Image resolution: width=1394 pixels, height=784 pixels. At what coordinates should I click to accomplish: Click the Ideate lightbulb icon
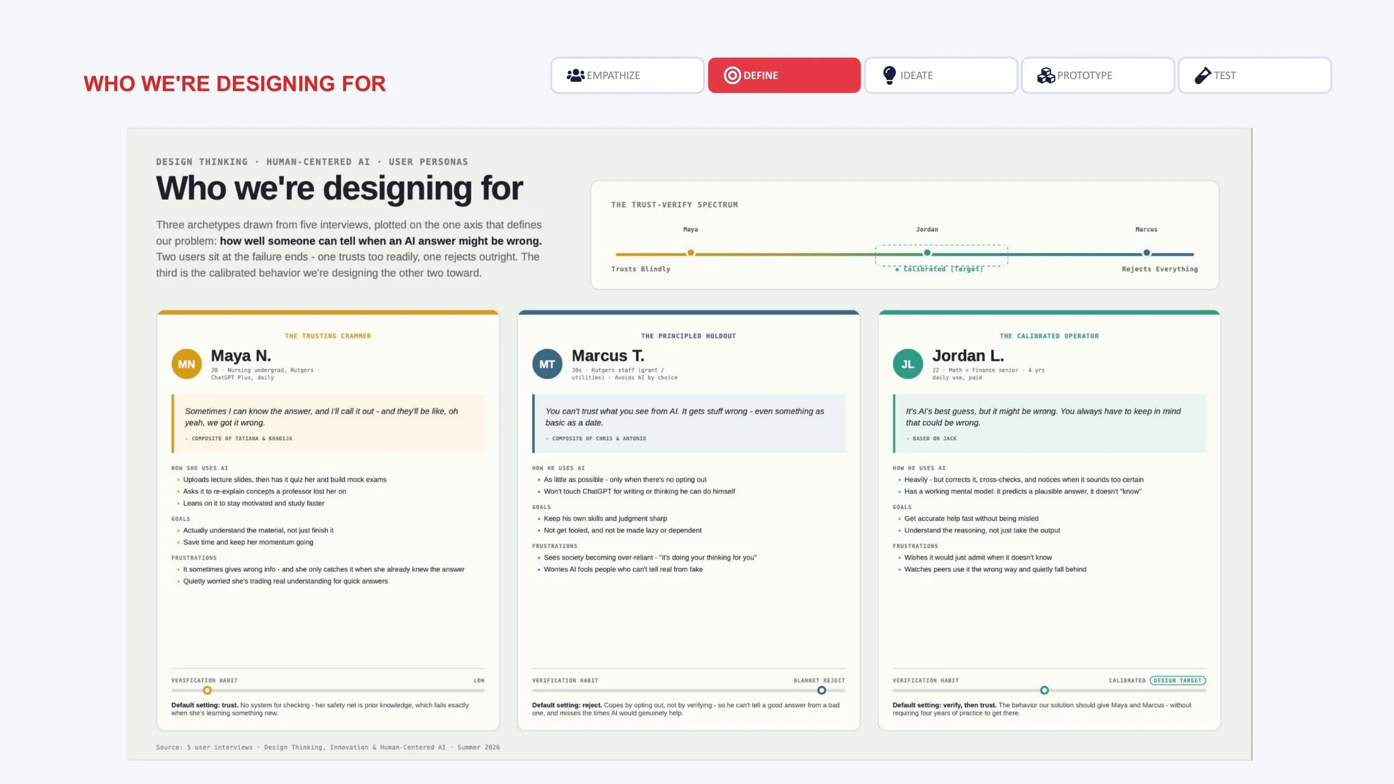tap(889, 75)
